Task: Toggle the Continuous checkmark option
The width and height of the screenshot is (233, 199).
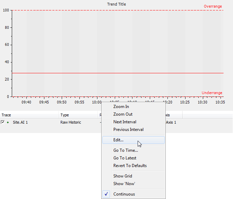Action: coord(124,194)
